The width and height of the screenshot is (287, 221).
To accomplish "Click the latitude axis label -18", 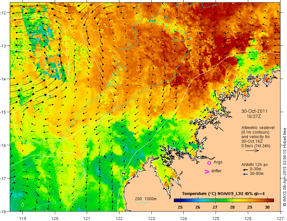I will (3, 211).
